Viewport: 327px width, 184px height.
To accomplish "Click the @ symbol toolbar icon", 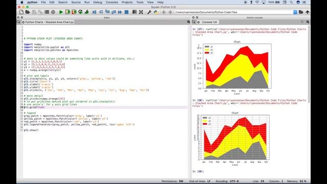I will click(53, 12).
